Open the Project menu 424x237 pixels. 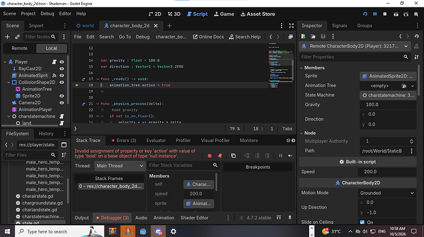[28, 13]
